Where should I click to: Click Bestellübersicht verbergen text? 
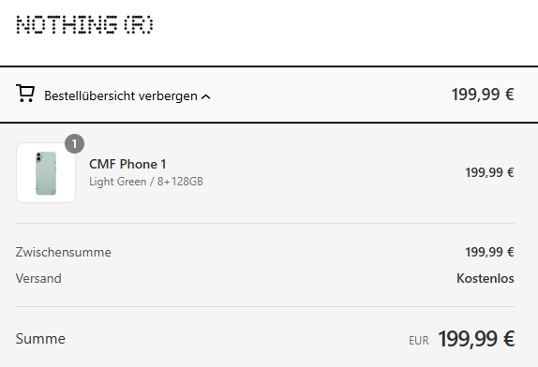(121, 95)
